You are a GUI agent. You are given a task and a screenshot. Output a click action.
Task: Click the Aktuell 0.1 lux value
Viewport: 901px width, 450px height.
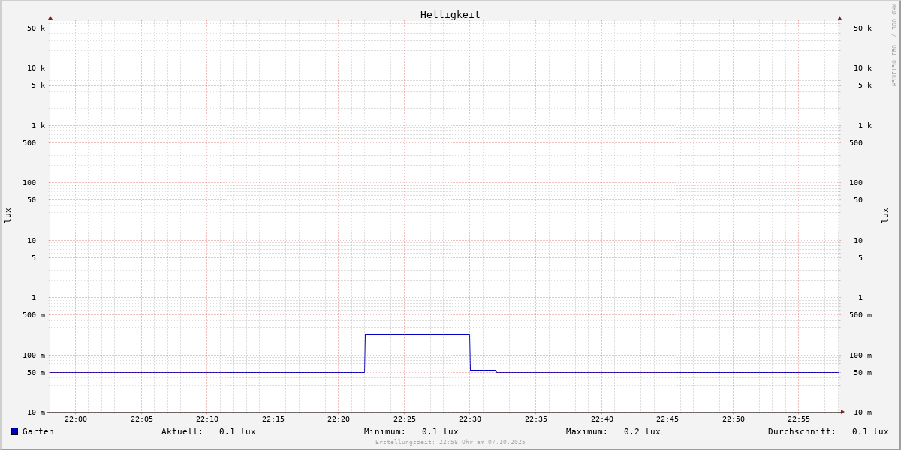237,431
